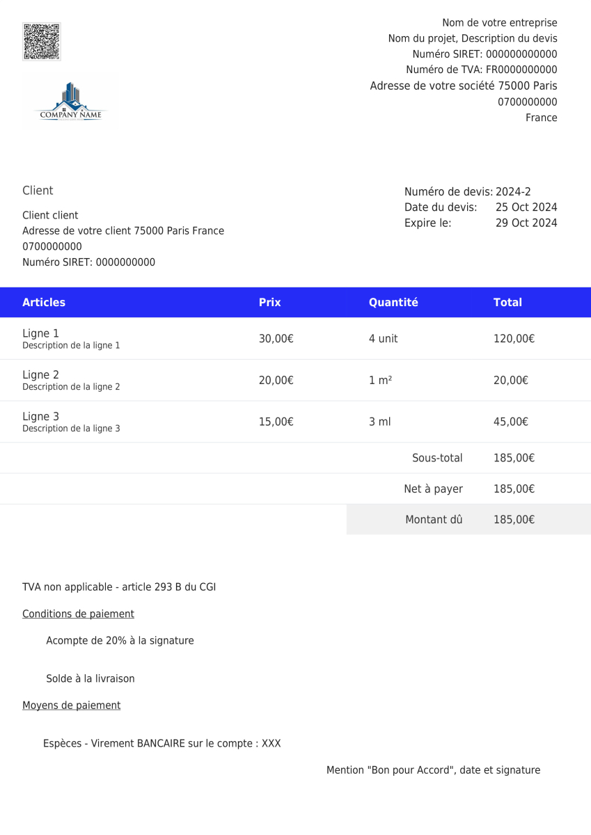591x835 pixels.
Task: Click the Bon pour Accord signature mention
Action: [x=433, y=770]
